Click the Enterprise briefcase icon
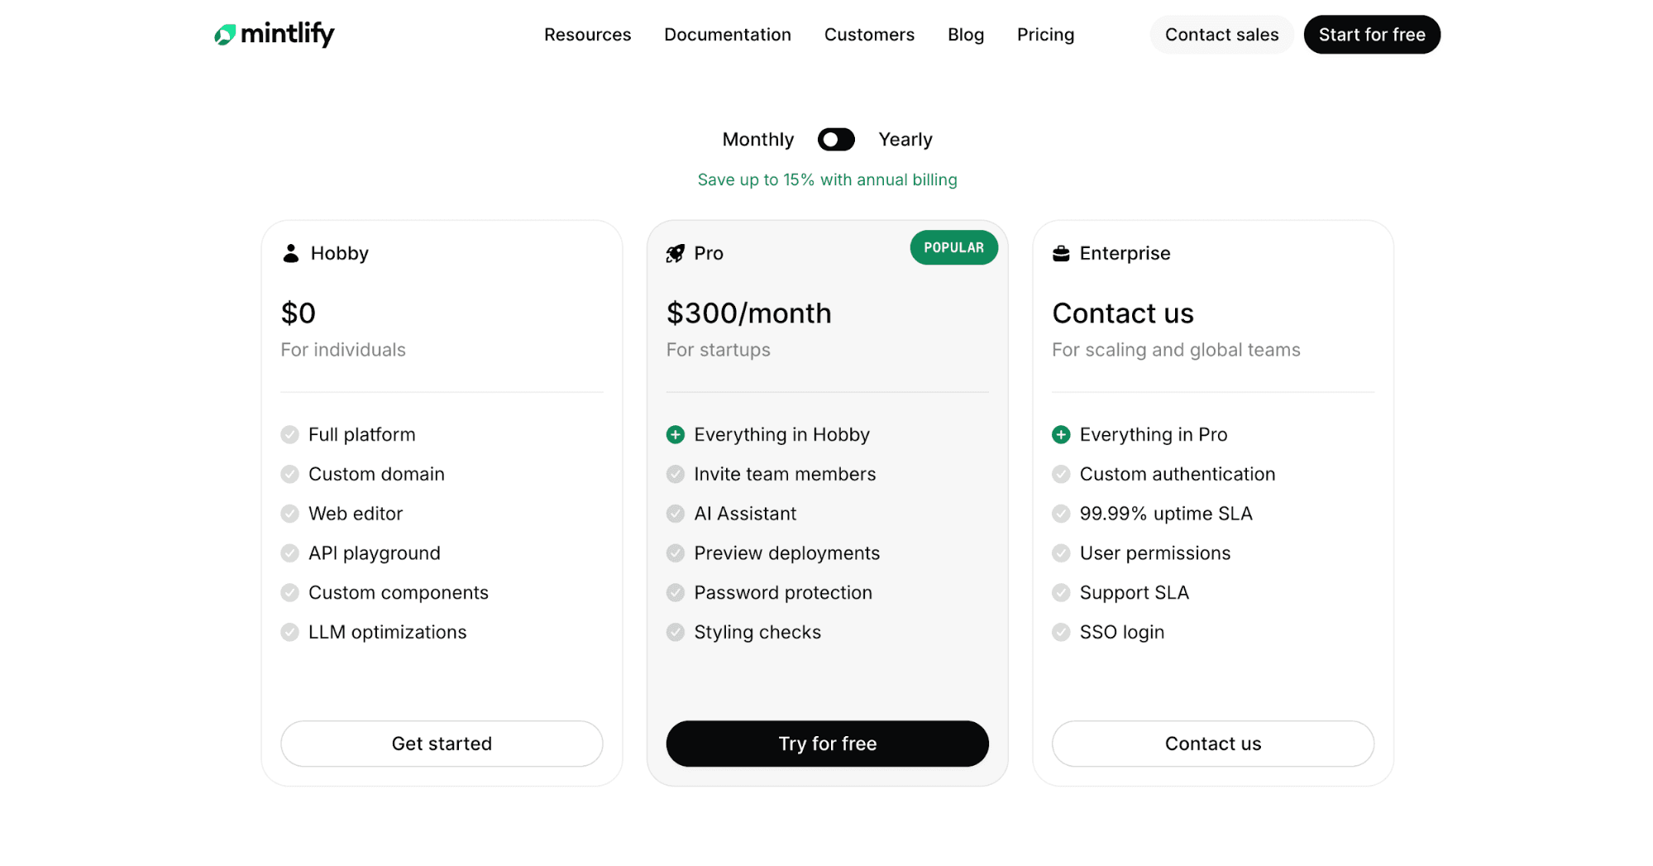The image size is (1653, 866). click(x=1061, y=253)
